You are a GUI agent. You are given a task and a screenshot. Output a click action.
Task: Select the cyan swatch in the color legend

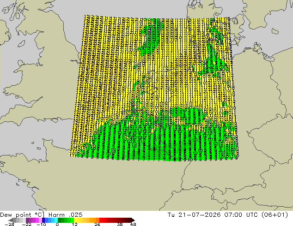pos(56,220)
